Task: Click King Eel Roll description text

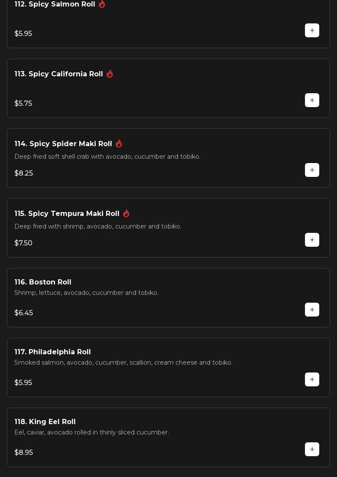Action: [91, 432]
